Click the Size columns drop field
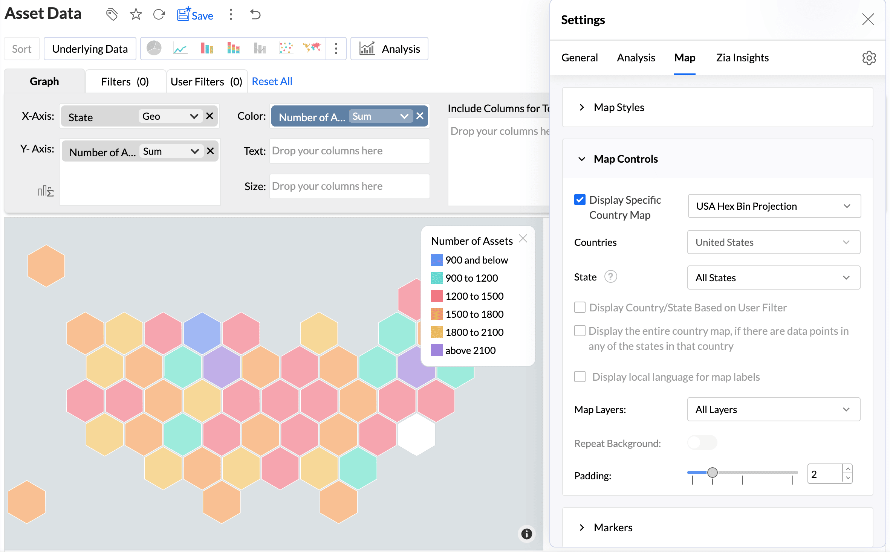The image size is (890, 552). pos(349,186)
